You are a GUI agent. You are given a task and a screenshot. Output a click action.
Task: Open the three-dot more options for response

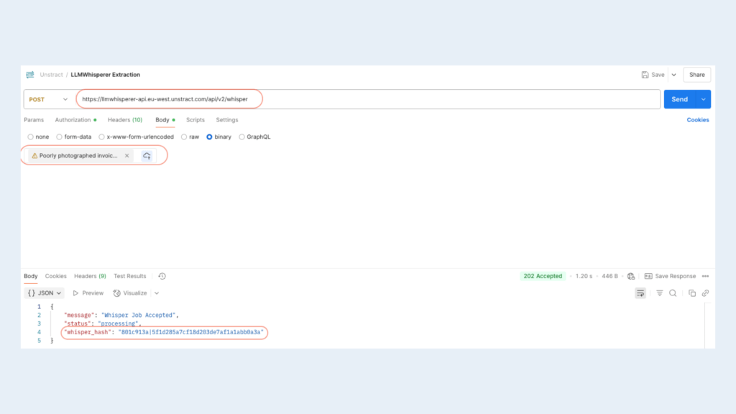(x=705, y=276)
